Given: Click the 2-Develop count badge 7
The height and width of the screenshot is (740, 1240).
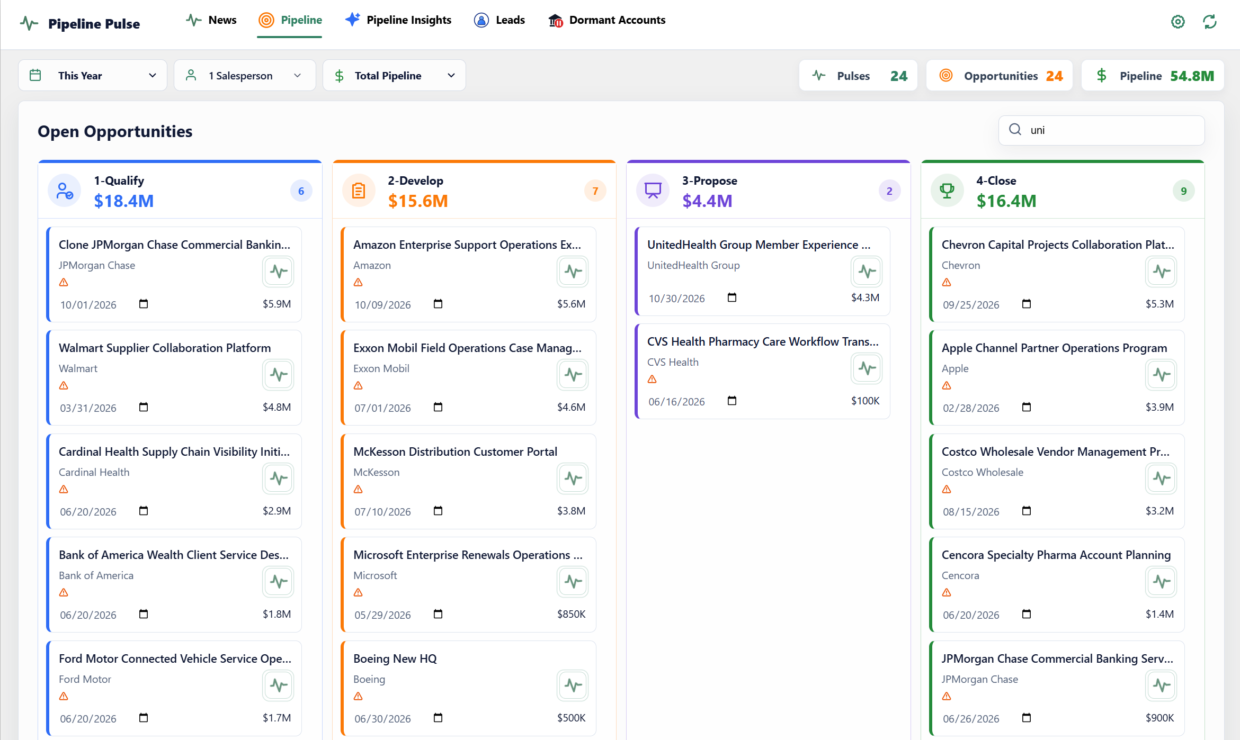Looking at the screenshot, I should tap(595, 191).
